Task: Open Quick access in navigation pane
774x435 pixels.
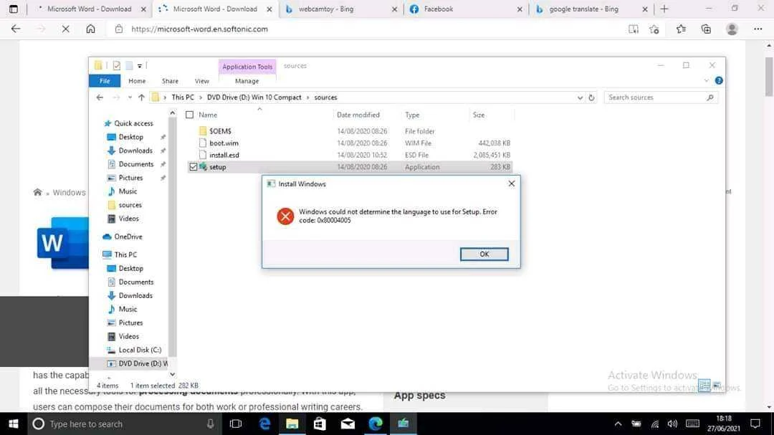Action: tap(133, 123)
